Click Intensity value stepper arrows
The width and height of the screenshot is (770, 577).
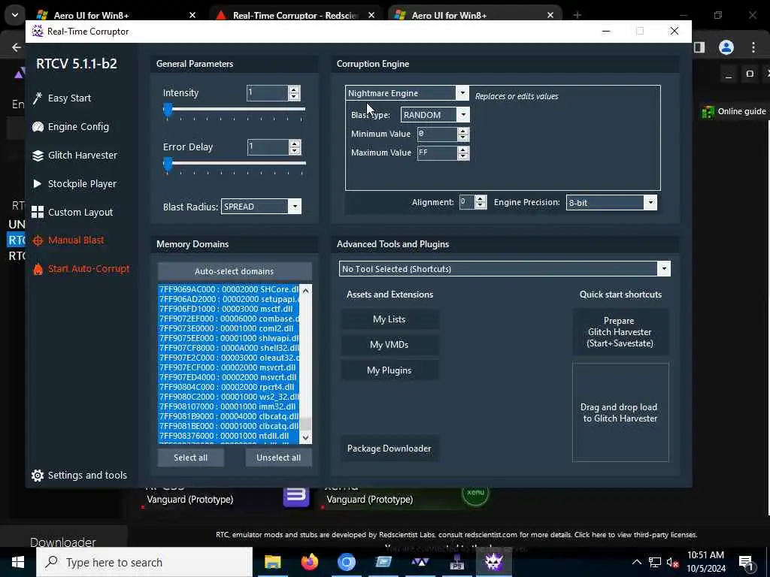click(294, 92)
